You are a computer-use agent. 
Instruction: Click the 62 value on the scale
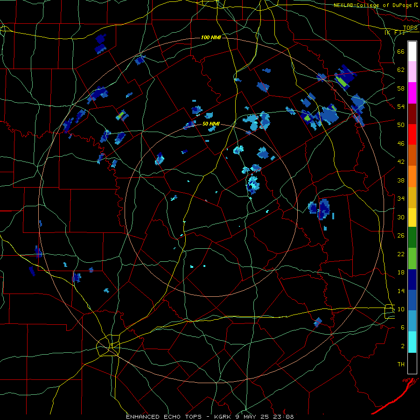click(401, 70)
